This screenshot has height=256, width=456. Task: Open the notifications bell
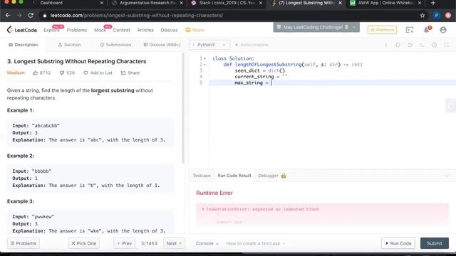click(x=426, y=30)
